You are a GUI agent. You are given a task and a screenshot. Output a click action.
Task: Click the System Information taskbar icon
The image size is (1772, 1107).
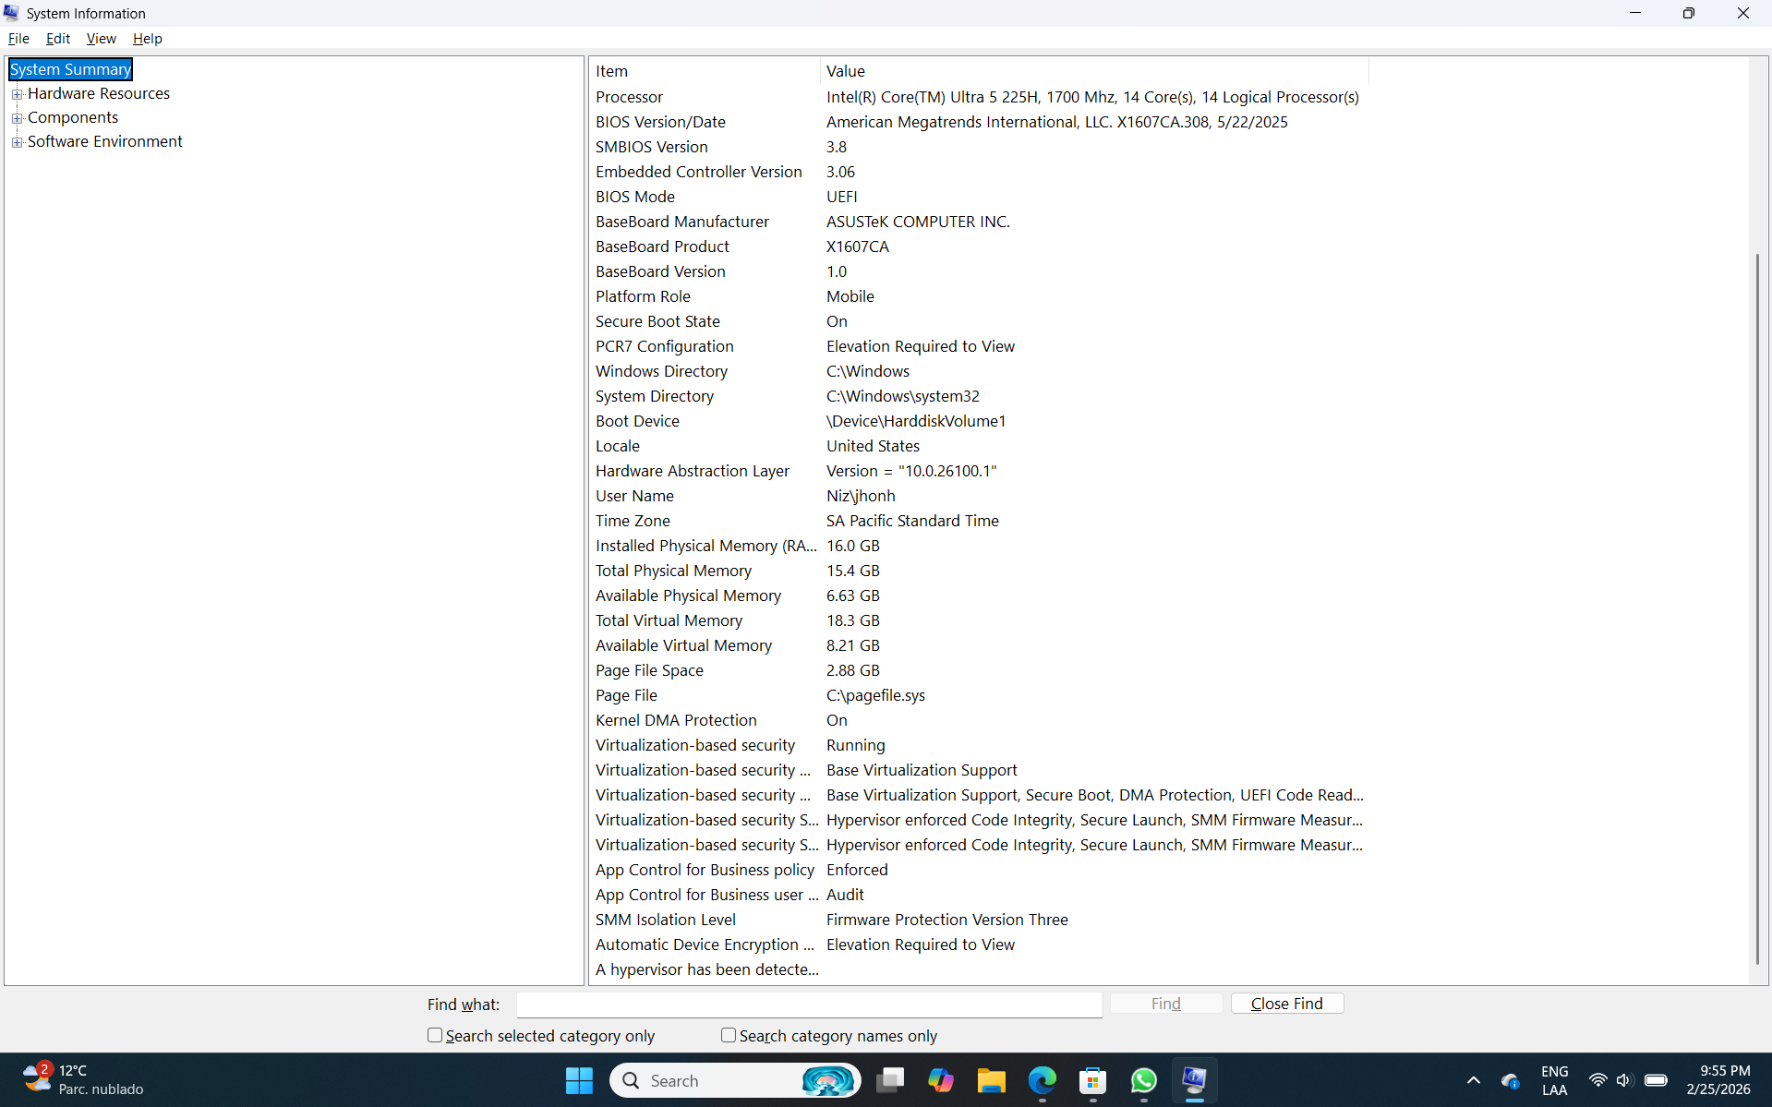click(1195, 1080)
